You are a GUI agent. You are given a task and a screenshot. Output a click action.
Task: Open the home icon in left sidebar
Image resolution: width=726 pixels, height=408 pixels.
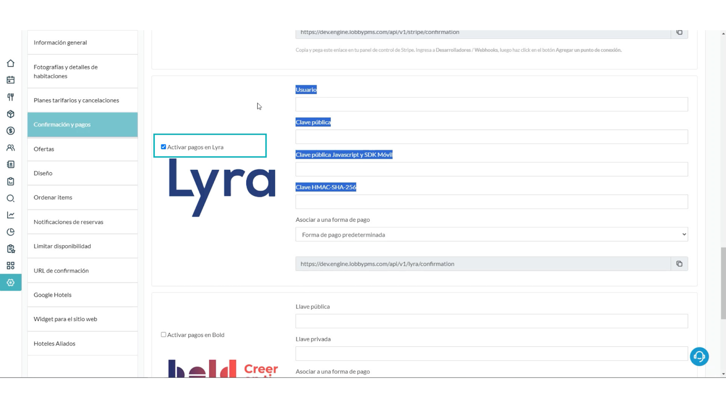pyautogui.click(x=10, y=63)
